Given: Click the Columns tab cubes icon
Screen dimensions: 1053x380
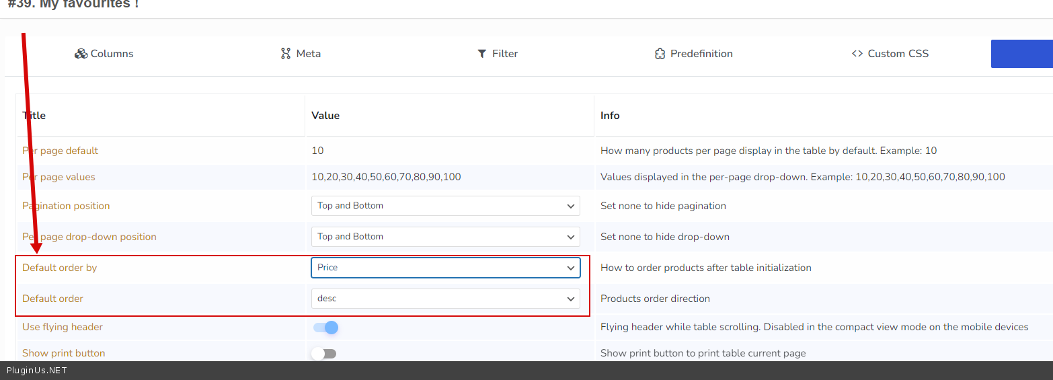Looking at the screenshot, I should point(81,54).
